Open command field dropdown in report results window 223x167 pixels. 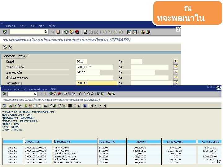(35, 94)
